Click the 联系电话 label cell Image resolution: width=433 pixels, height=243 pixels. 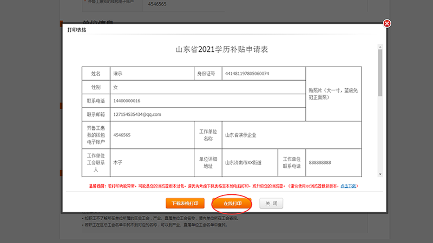click(x=96, y=101)
